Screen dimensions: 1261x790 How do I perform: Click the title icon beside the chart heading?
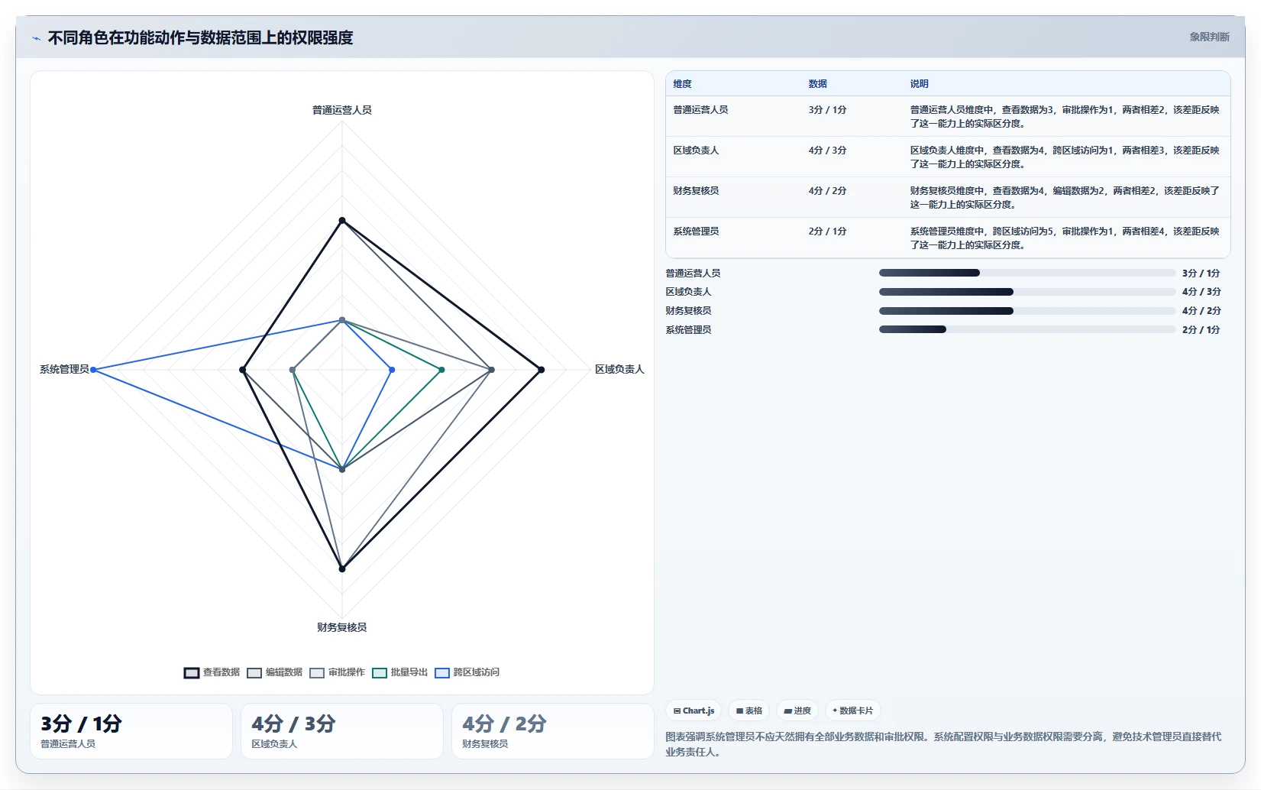[36, 38]
